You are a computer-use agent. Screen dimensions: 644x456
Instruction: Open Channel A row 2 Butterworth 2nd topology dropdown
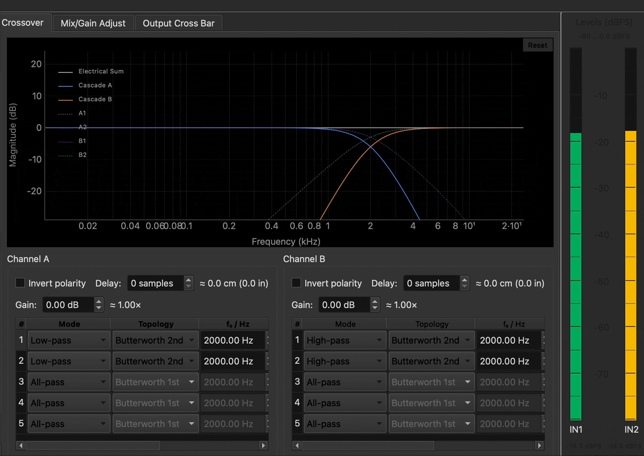[155, 361]
